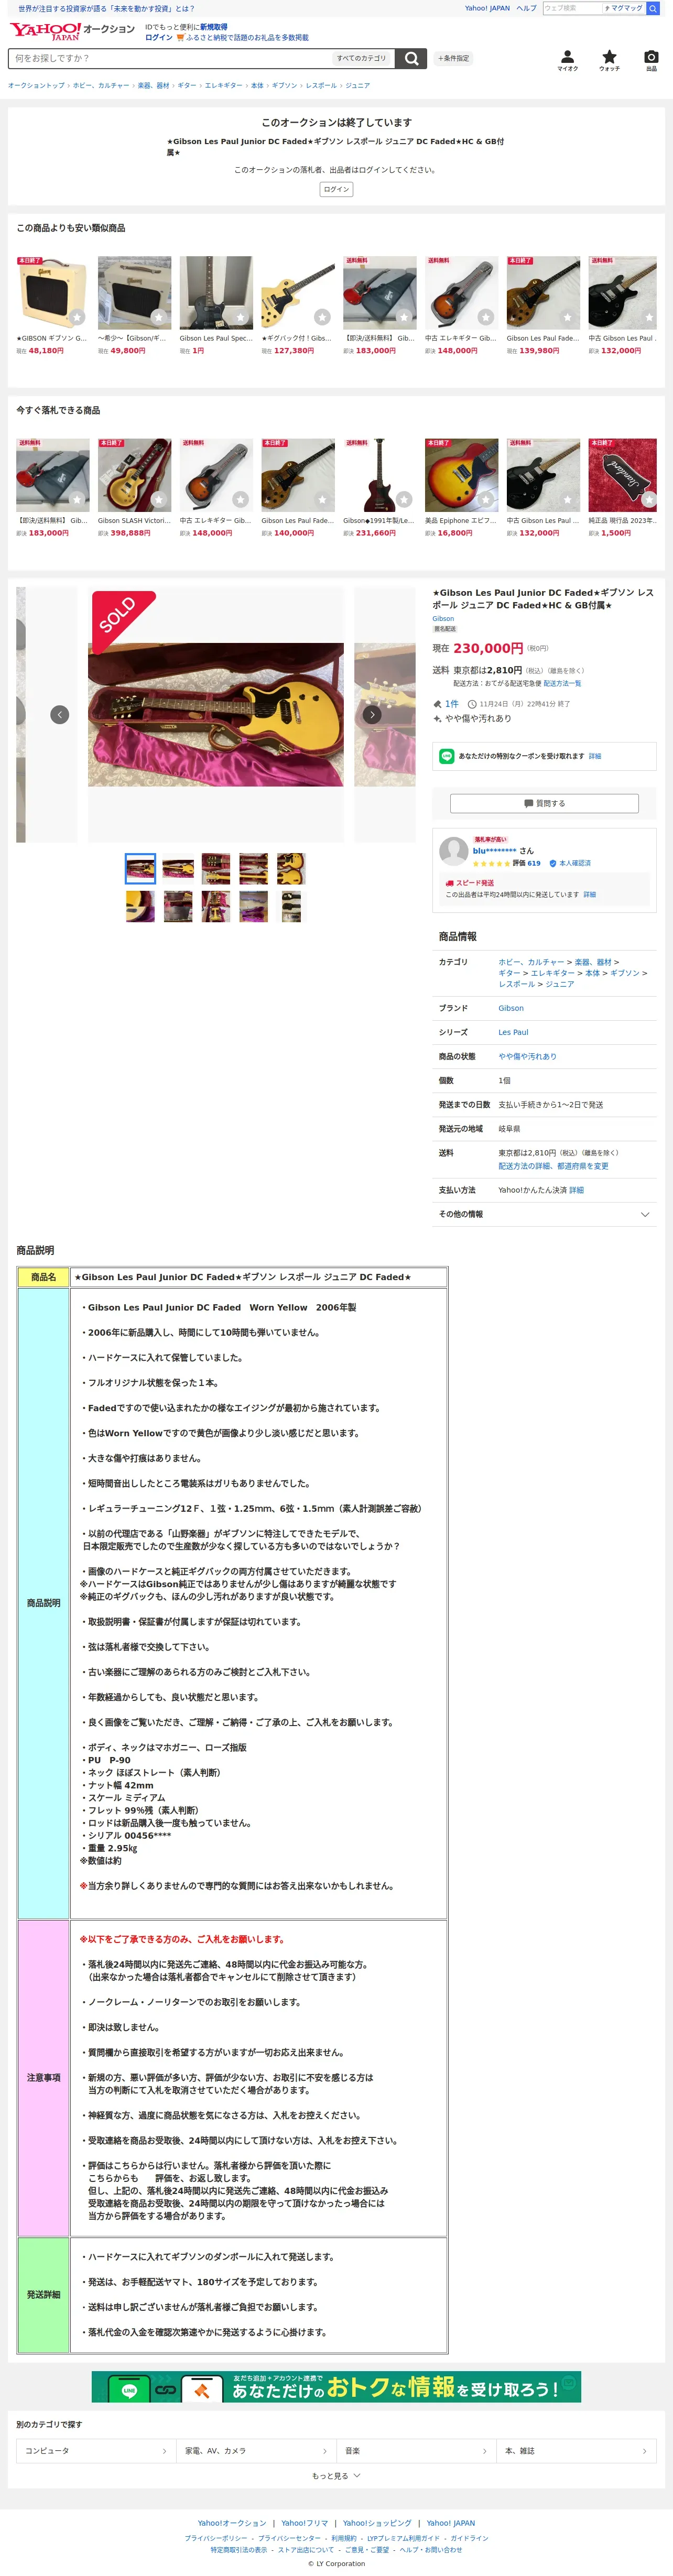
Task: Click the Yahoo! JAPAN Auctions logo
Action: pyautogui.click(x=72, y=31)
